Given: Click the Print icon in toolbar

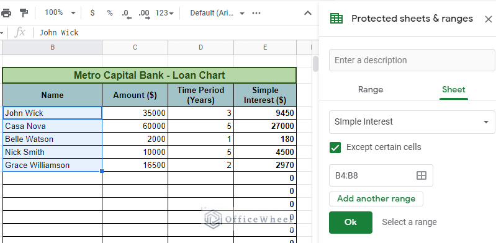Looking at the screenshot, I should coord(6,13).
